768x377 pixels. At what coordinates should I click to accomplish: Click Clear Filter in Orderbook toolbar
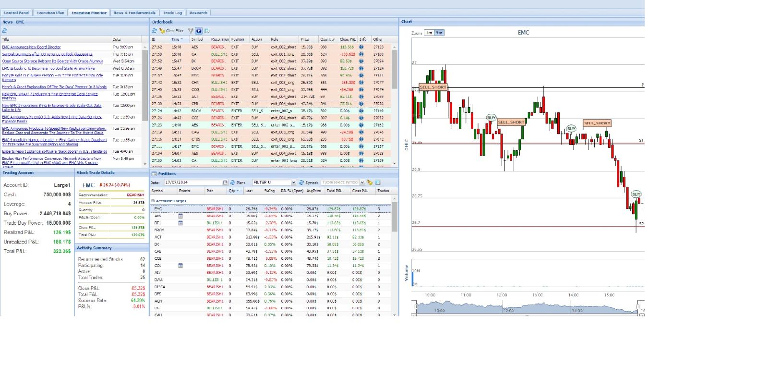172,31
